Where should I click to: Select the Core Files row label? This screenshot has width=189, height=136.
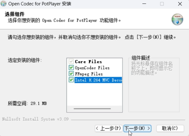(88, 62)
